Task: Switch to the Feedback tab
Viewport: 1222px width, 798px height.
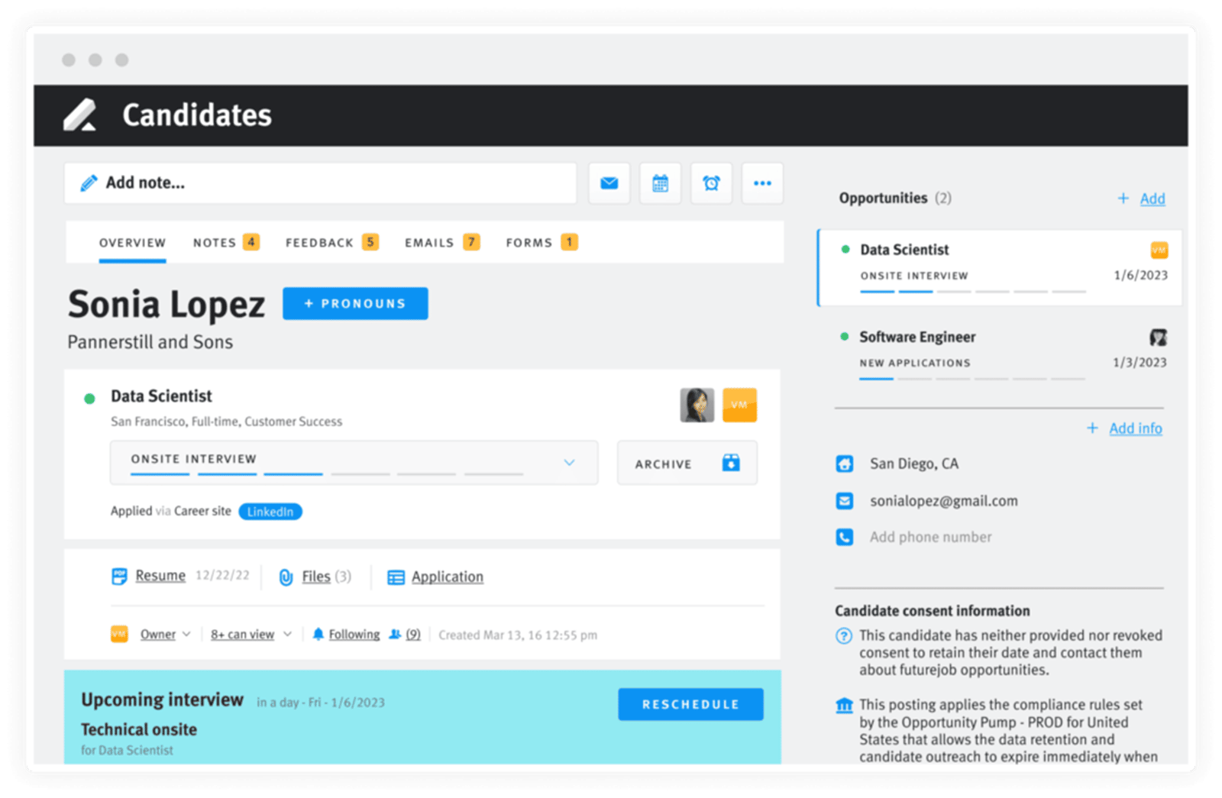Action: tap(319, 243)
